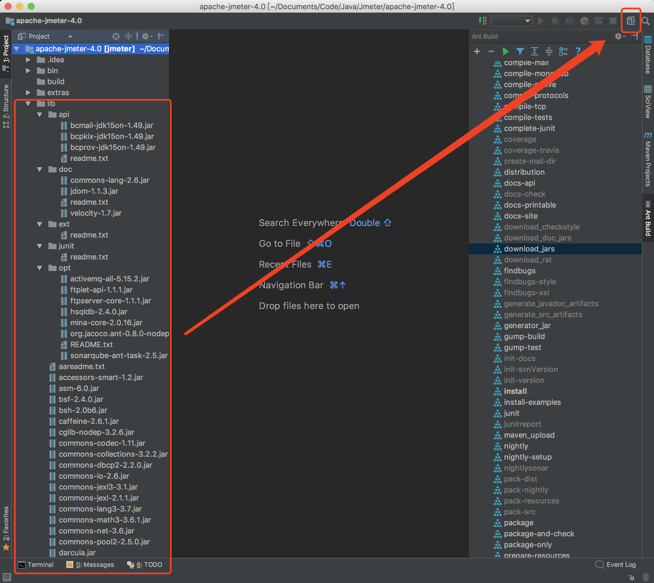This screenshot has height=583, width=654.
Task: Open the 6: TODO tool window
Action: (144, 565)
